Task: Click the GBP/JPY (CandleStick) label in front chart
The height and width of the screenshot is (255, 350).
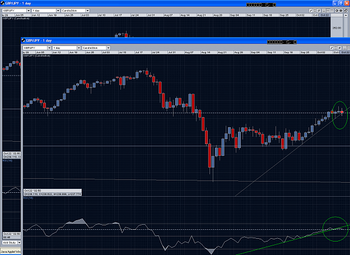Action: pyautogui.click(x=37, y=55)
